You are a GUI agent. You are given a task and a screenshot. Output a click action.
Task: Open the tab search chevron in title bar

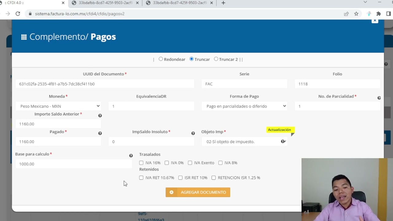pyautogui.click(x=365, y=2)
